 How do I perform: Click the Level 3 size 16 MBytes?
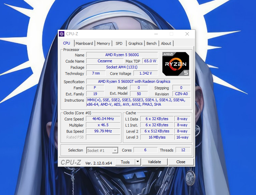pyautogui.click(x=157, y=137)
